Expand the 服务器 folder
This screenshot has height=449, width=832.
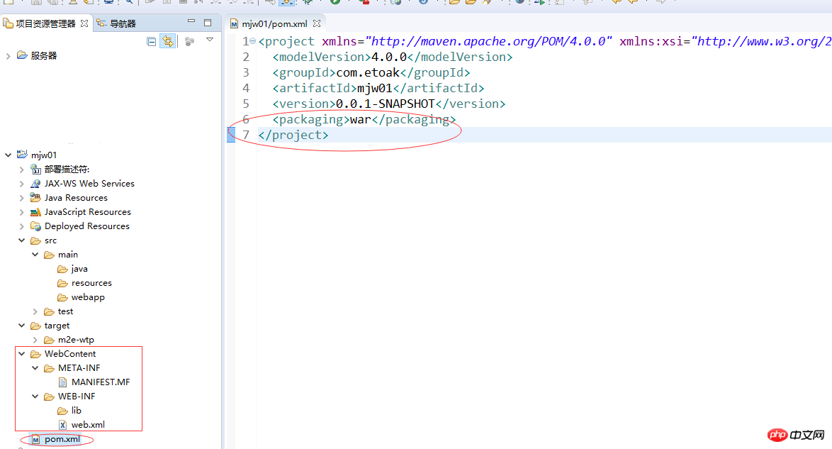pos(8,56)
